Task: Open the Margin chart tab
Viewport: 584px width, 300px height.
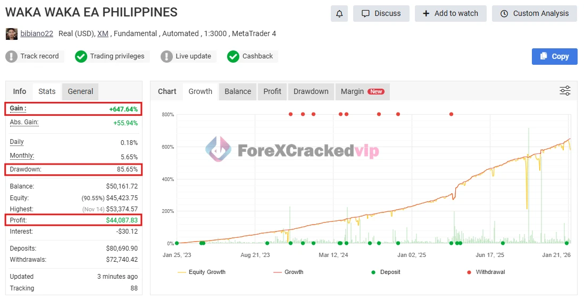Action: click(362, 91)
